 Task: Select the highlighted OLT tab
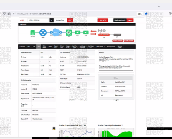[39, 47]
